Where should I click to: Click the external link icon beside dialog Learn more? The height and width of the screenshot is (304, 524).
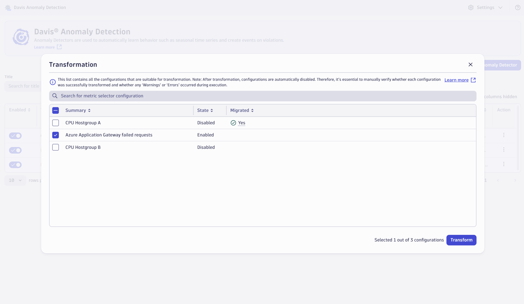pyautogui.click(x=473, y=80)
